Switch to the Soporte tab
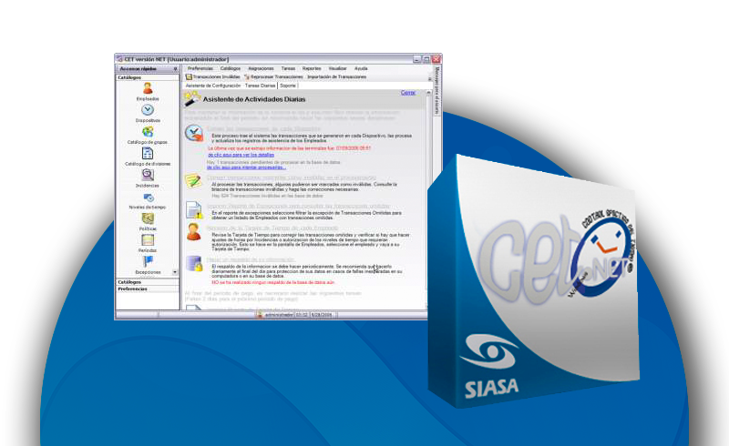Screen dimensions: 729x446 pos(288,86)
